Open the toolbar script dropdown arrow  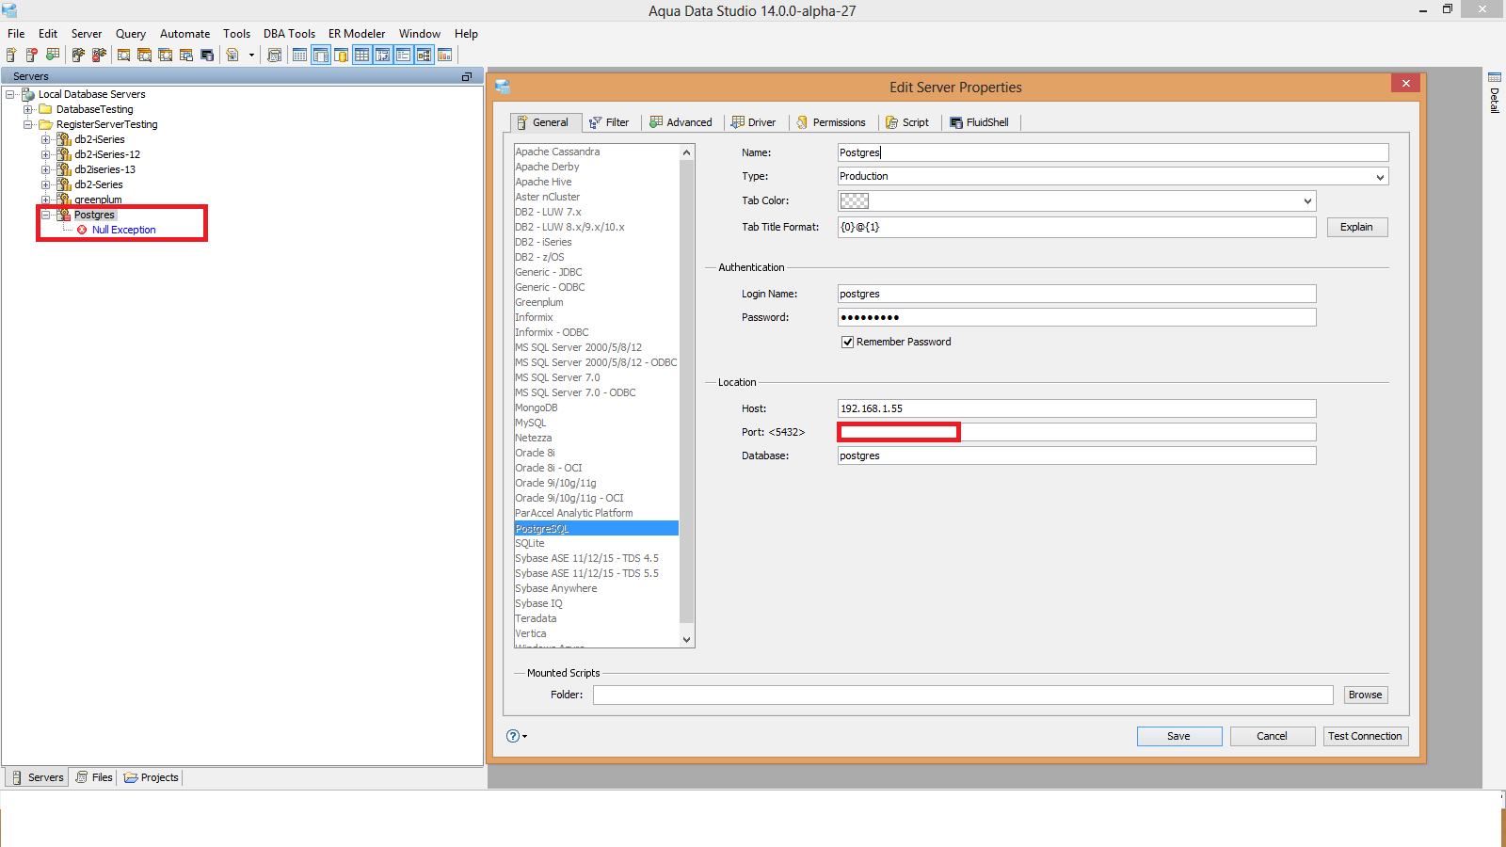tap(251, 56)
